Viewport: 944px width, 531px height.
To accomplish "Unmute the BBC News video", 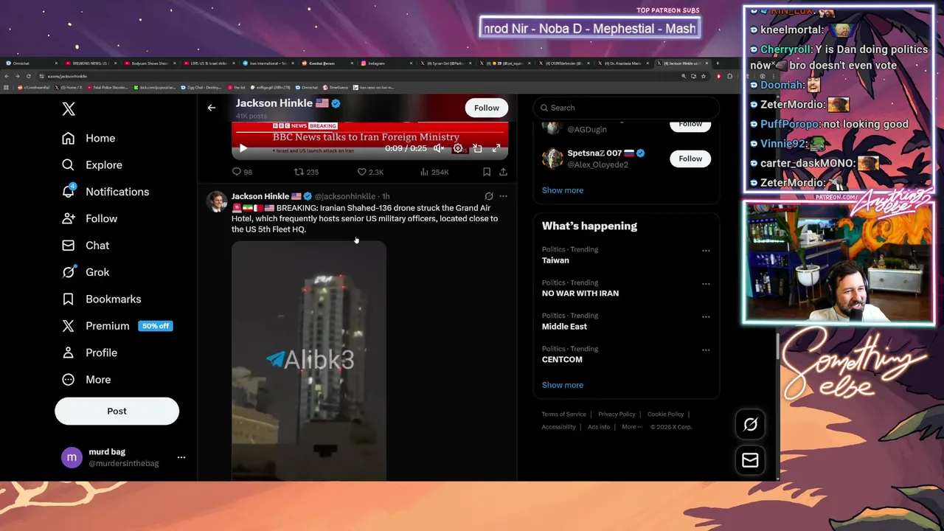I will pos(439,148).
